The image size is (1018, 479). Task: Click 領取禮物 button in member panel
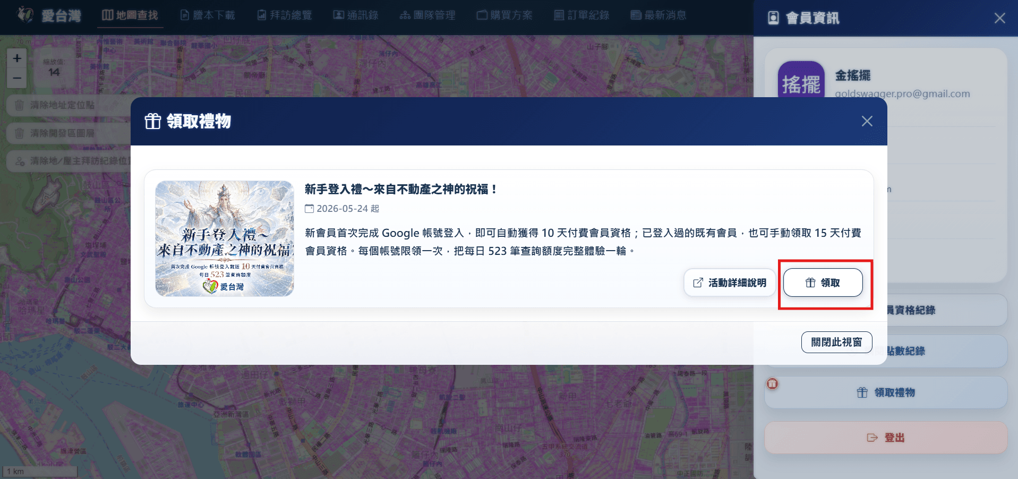tap(886, 392)
